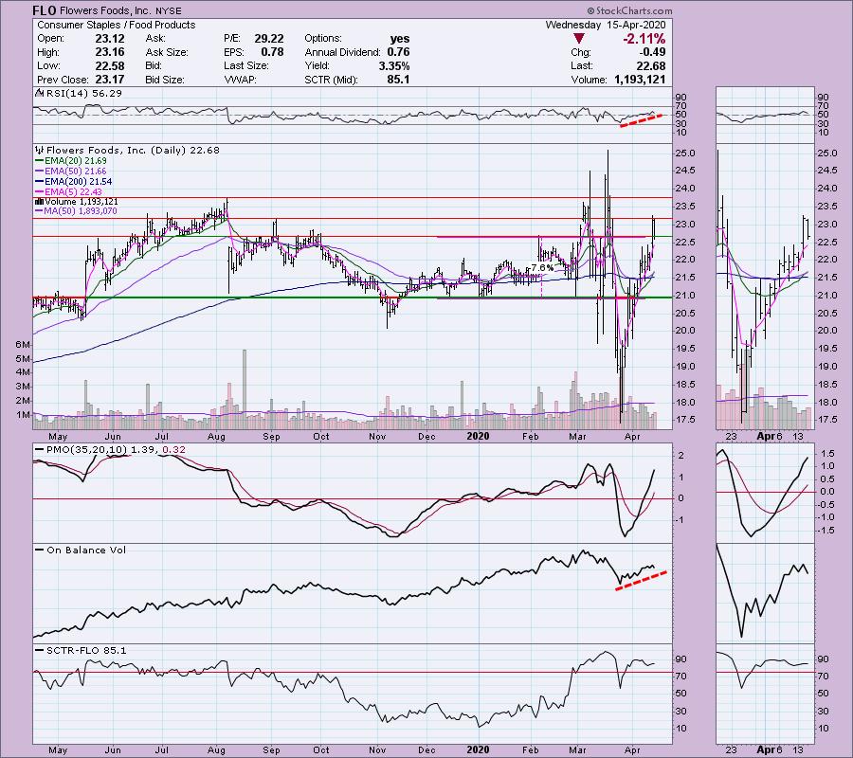Click the P/E value 29.22
Viewport: 853px width, 758px height.
pos(269,39)
